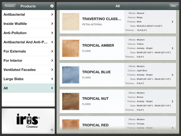Select the Tropical Amber tile swatch
The height and width of the screenshot is (136, 181).
[x=71, y=48]
